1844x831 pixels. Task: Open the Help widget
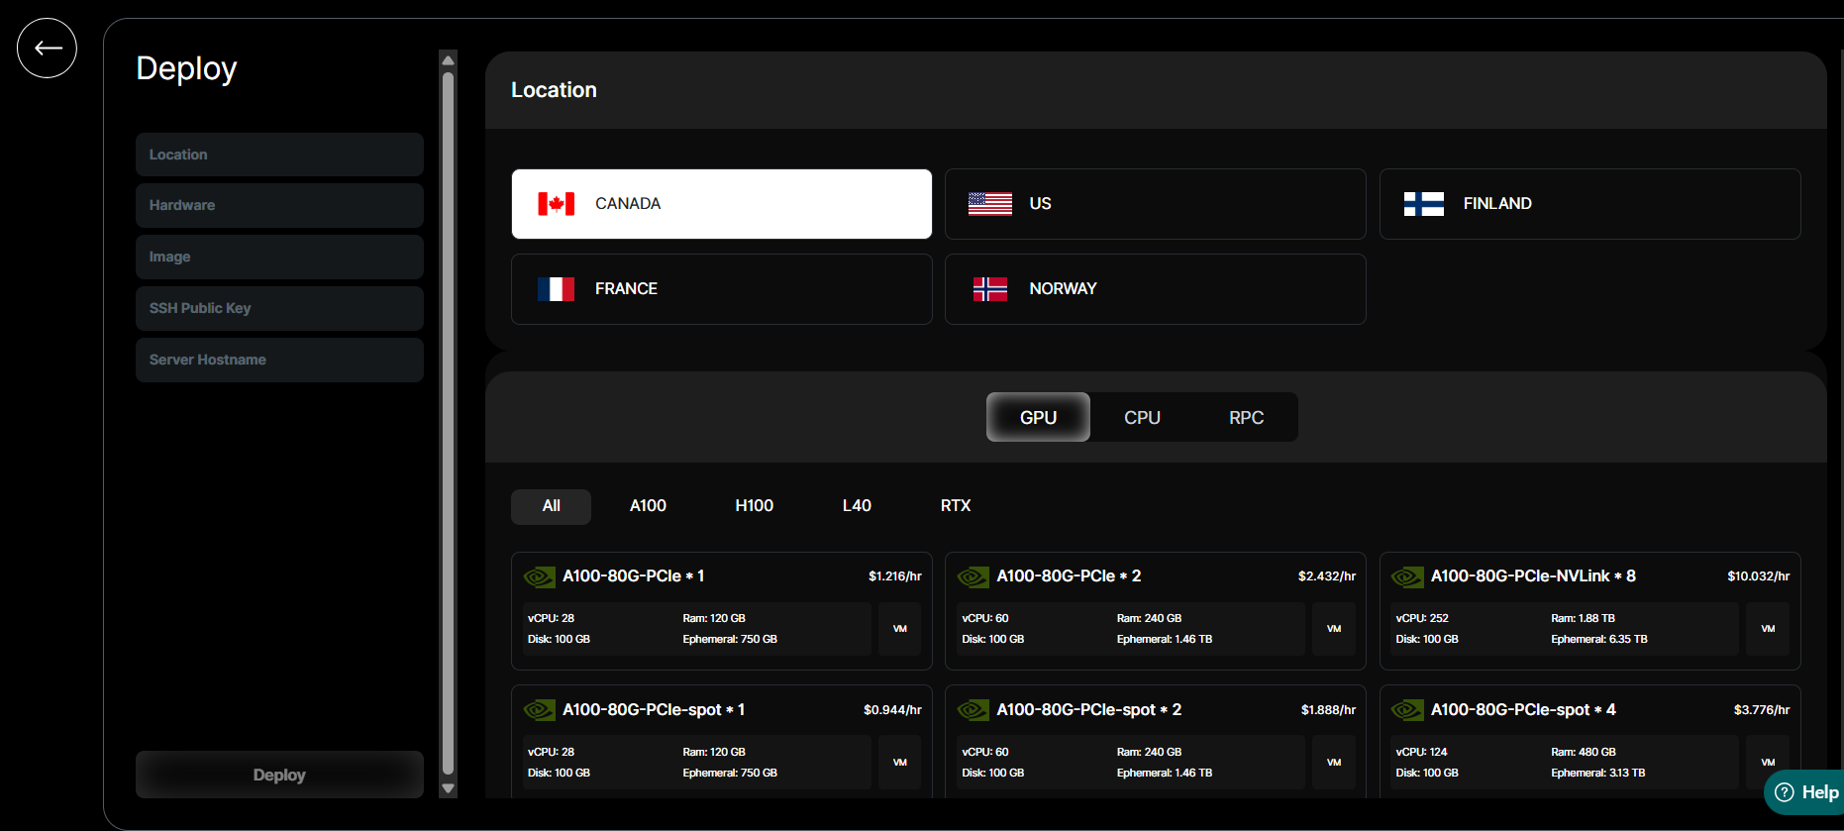(1804, 792)
